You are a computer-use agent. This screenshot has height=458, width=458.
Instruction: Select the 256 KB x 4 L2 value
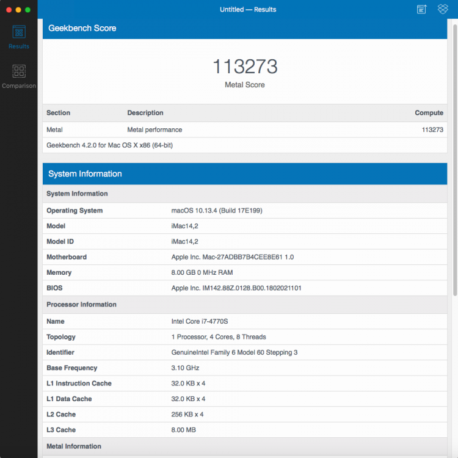(x=187, y=414)
